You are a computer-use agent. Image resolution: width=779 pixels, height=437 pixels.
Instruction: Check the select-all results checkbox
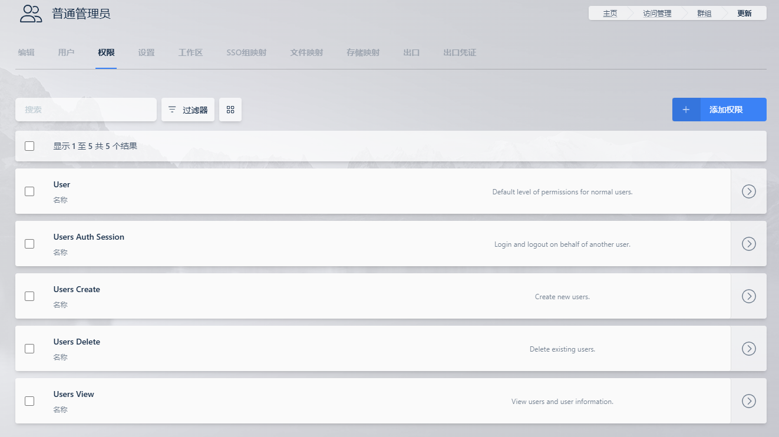pyautogui.click(x=29, y=146)
